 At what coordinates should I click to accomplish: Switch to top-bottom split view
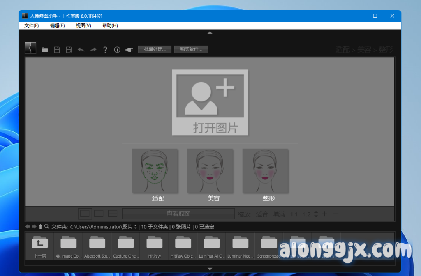point(113,214)
